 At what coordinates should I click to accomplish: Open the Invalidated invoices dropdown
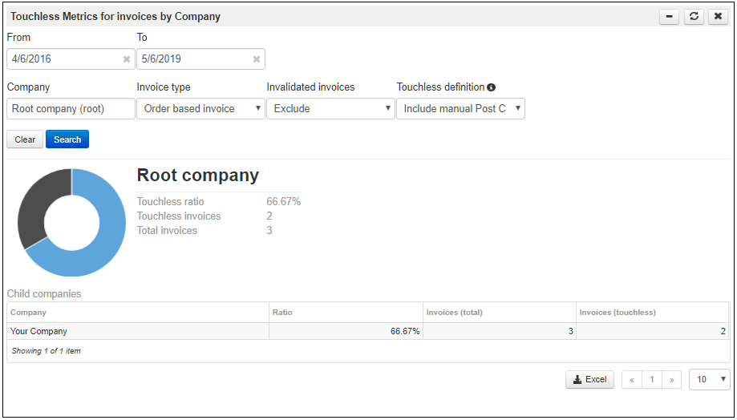coord(330,108)
